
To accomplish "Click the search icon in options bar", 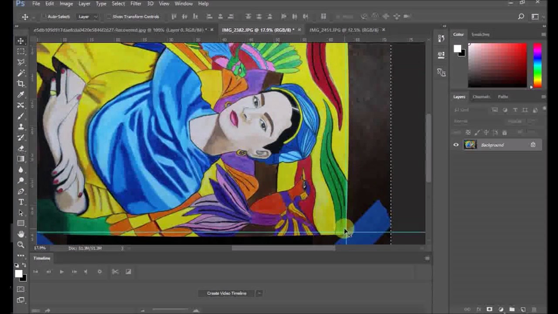I will coord(521,17).
